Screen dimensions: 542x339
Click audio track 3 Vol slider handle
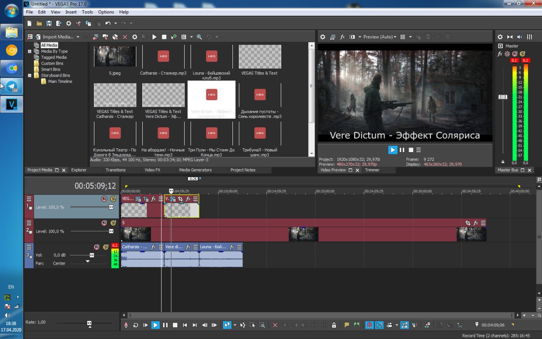coord(91,255)
